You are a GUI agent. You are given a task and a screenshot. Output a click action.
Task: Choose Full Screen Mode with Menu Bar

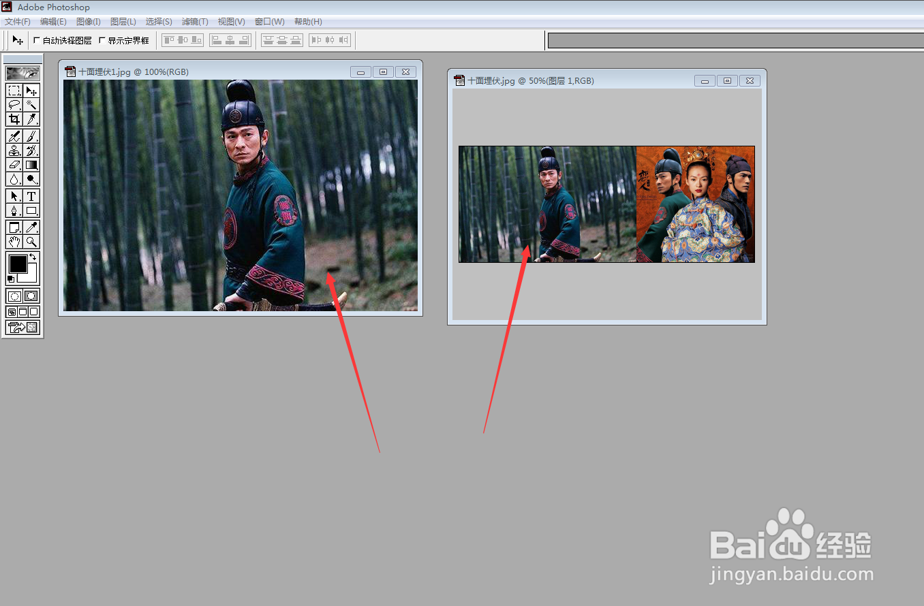tap(22, 312)
